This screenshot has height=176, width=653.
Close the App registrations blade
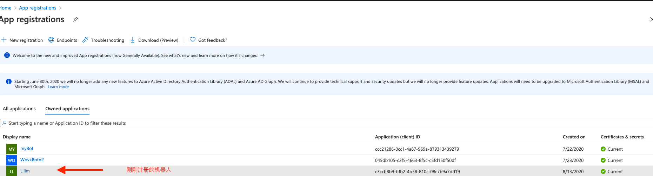coord(651,19)
